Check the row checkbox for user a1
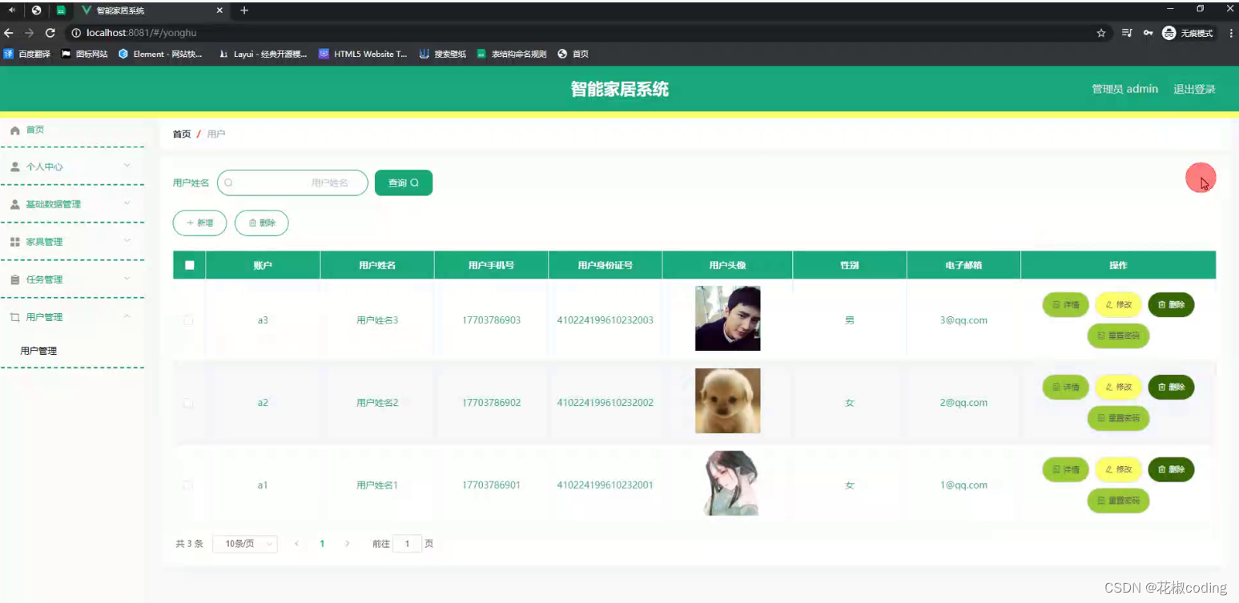 point(187,484)
